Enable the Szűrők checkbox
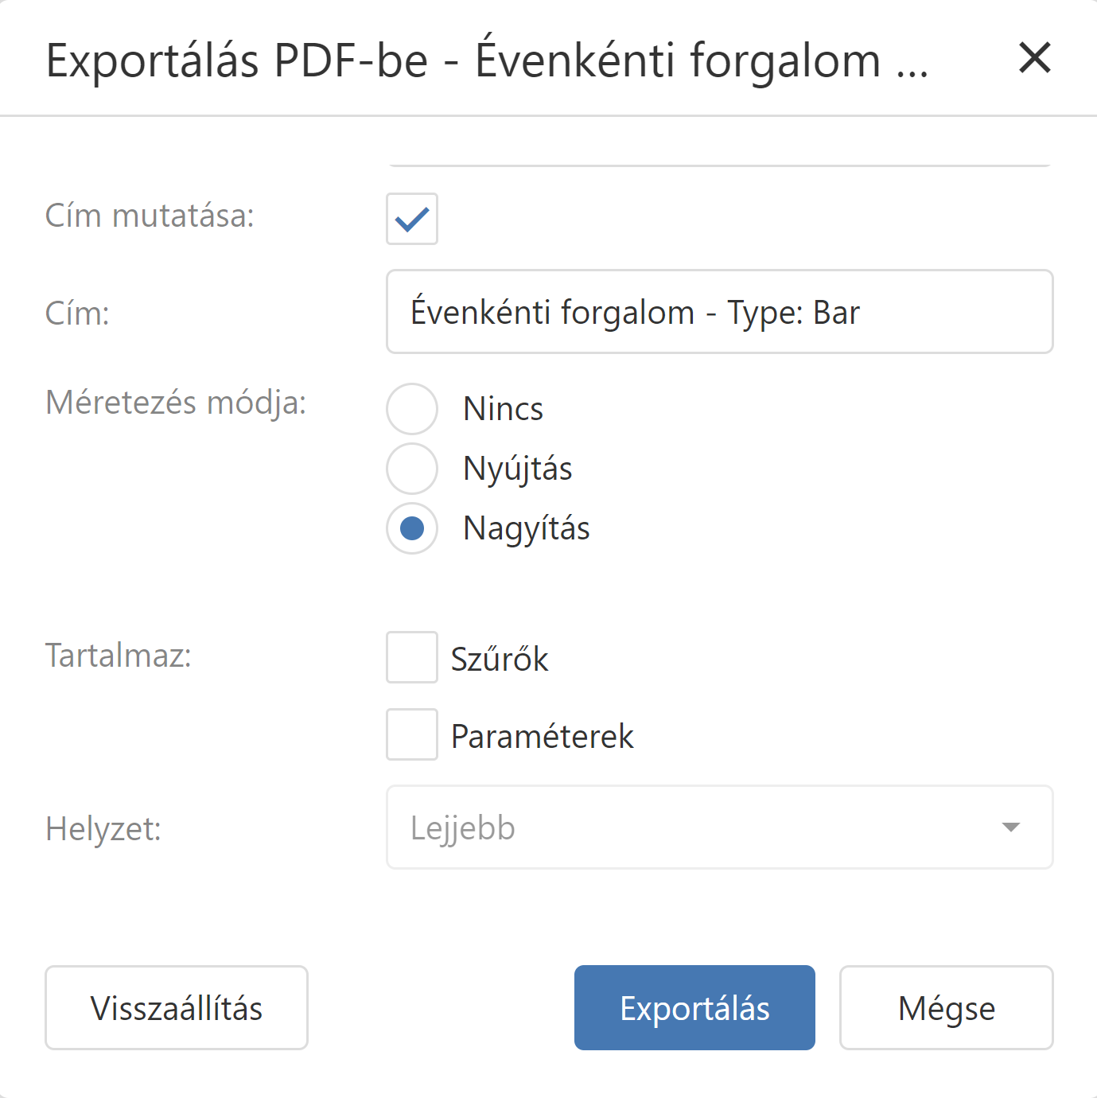 coord(412,657)
